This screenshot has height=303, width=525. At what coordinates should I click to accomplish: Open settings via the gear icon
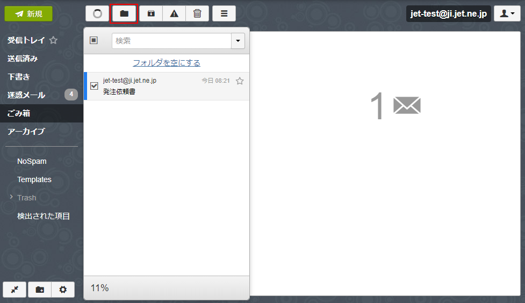point(63,290)
